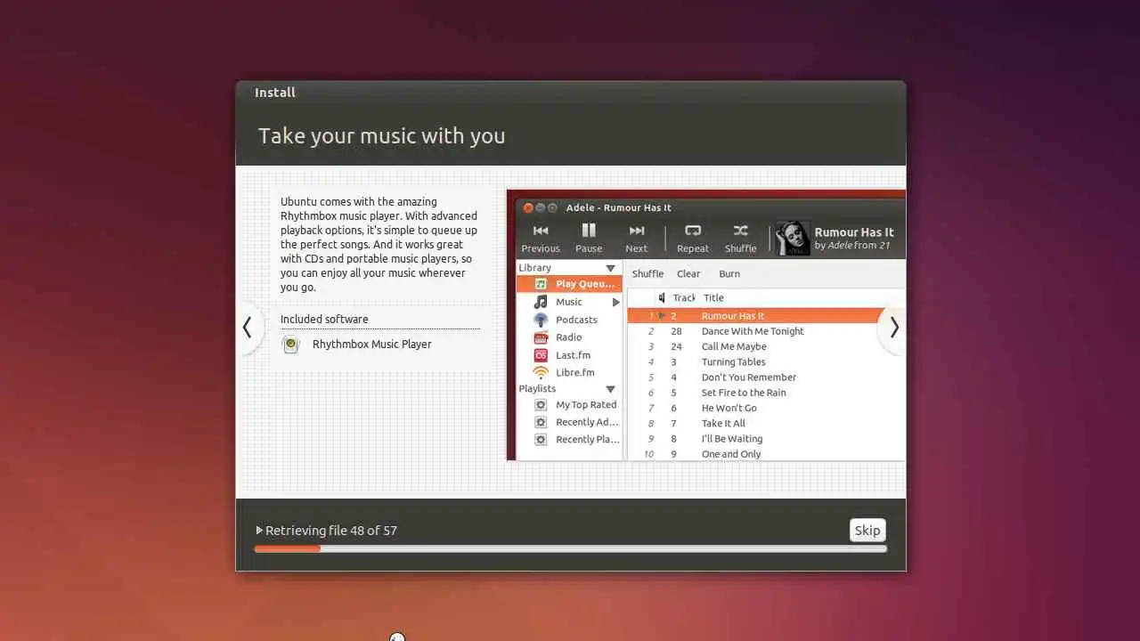Collapse the Library section arrow

[x=611, y=268]
